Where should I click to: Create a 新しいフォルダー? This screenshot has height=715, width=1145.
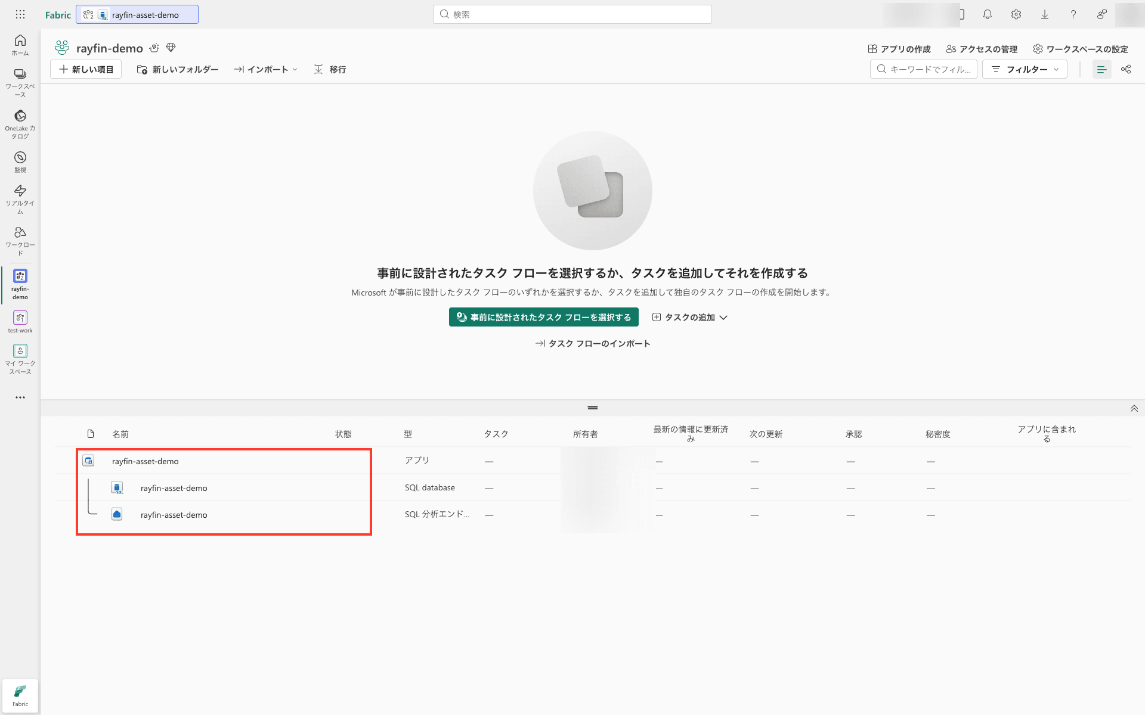(178, 70)
